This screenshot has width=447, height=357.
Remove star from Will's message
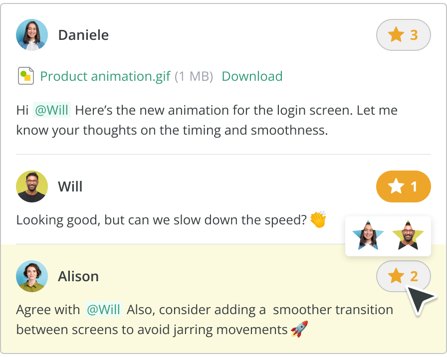coord(403,186)
